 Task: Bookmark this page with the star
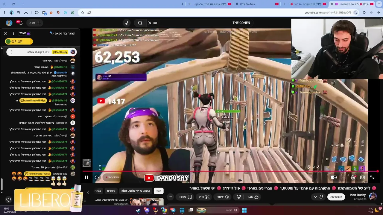point(83,13)
